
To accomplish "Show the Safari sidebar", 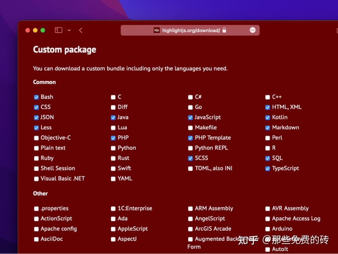I will coord(58,30).
